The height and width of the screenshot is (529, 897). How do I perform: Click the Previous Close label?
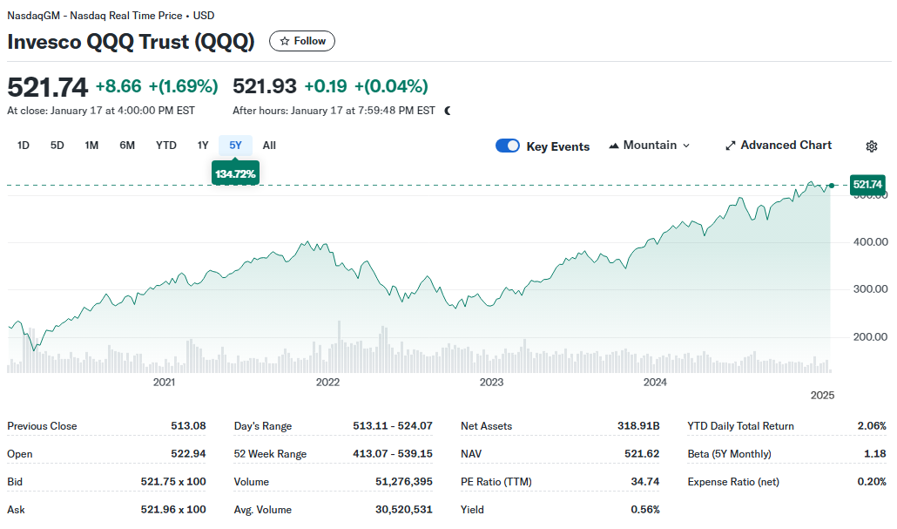point(42,426)
